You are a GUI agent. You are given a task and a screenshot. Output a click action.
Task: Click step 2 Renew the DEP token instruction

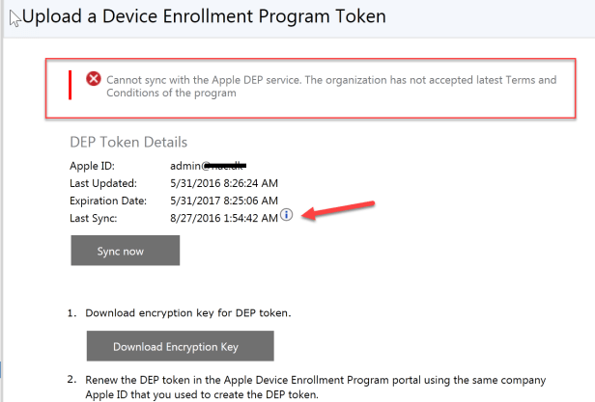click(319, 378)
